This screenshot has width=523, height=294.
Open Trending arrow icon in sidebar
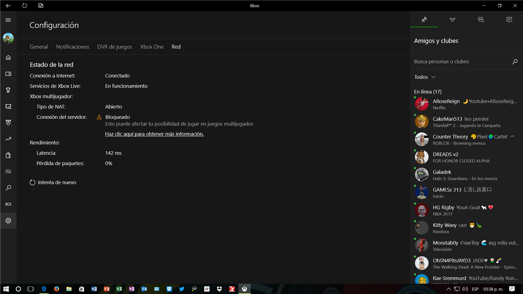pos(8,139)
